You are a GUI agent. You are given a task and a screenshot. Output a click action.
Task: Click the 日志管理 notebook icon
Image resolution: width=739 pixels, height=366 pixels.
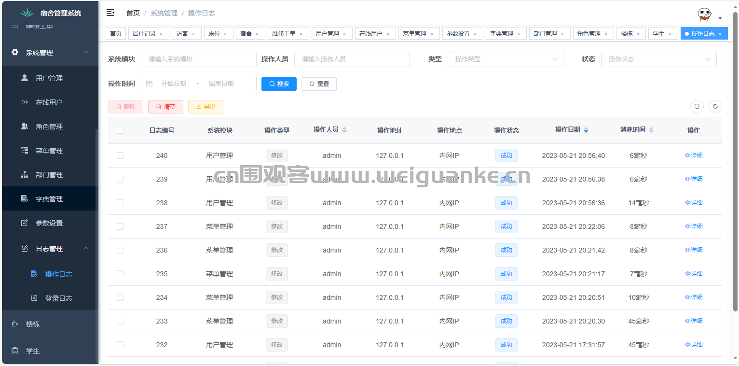click(25, 248)
